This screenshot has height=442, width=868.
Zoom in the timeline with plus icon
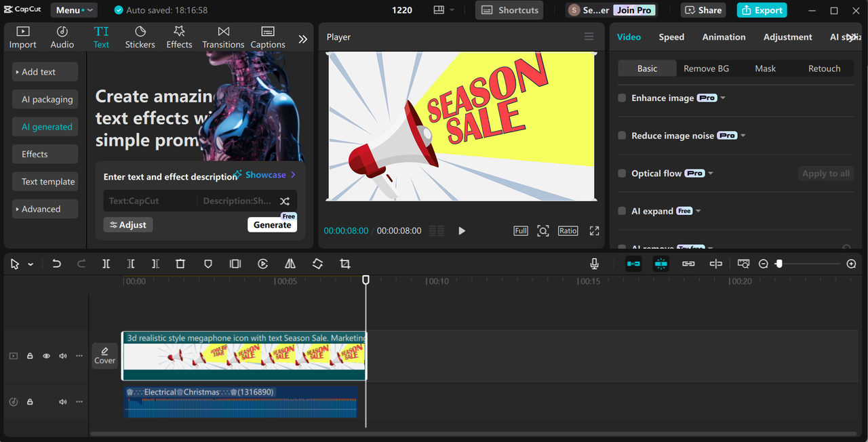[x=852, y=264]
